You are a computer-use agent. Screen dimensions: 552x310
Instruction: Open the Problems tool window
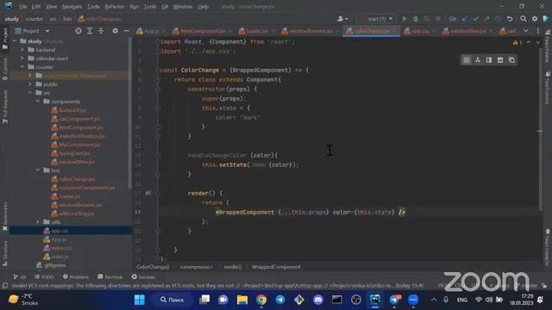[76, 277]
